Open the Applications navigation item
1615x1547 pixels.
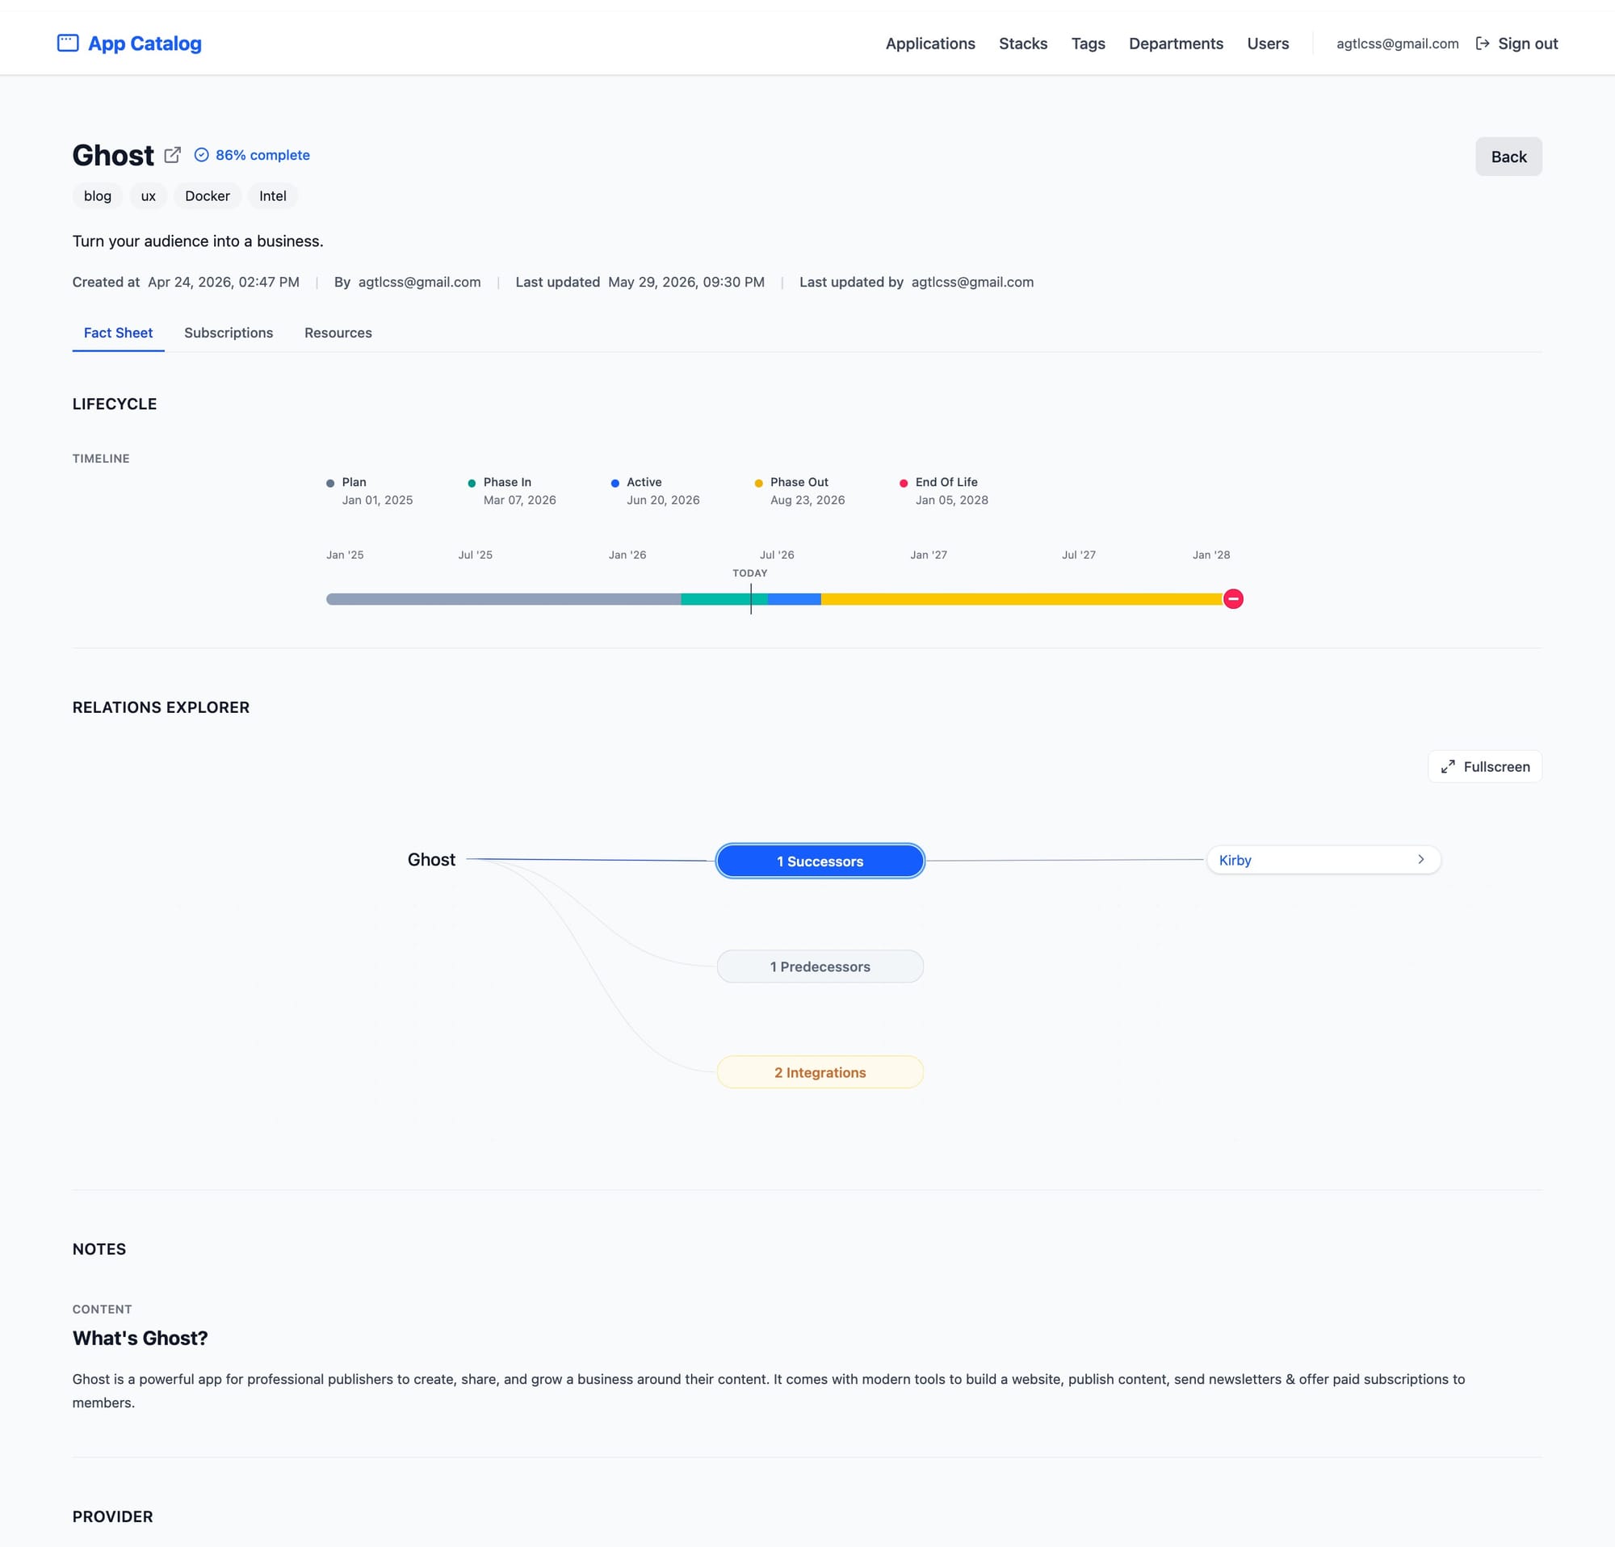pyautogui.click(x=930, y=44)
